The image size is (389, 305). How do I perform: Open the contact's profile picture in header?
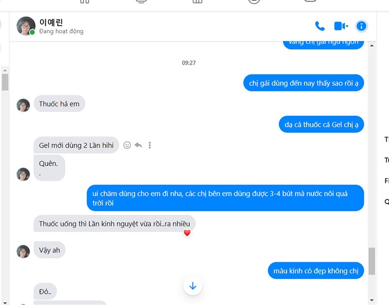pyautogui.click(x=26, y=26)
